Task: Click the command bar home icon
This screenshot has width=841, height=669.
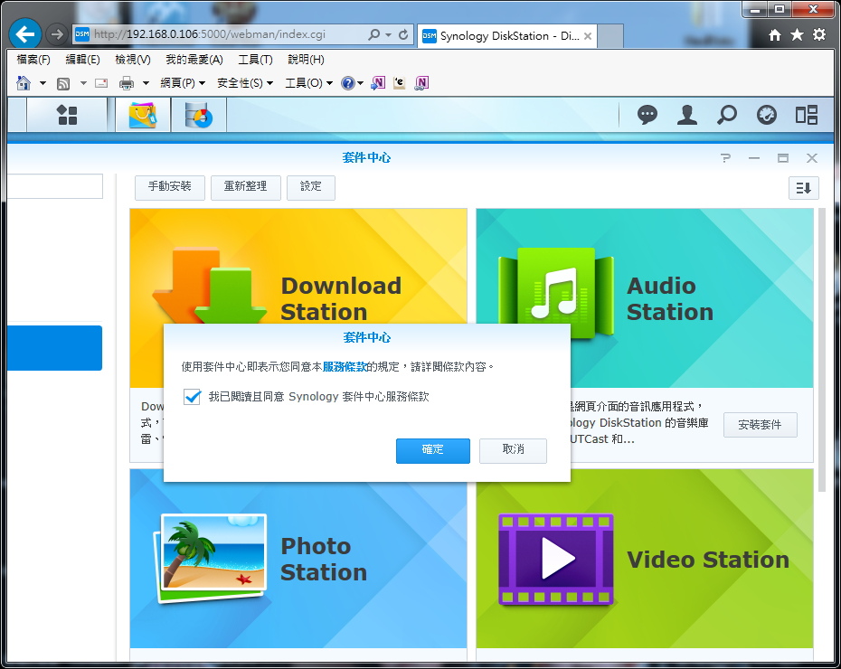Action: (24, 83)
